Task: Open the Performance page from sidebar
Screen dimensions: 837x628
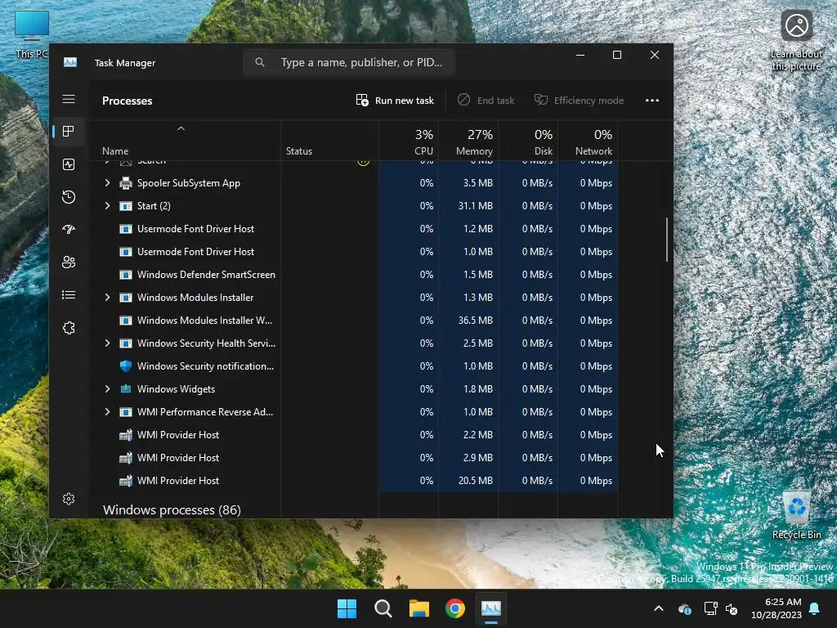Action: click(x=69, y=164)
